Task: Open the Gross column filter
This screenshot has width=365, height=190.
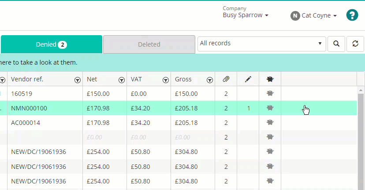Action: (x=210, y=80)
